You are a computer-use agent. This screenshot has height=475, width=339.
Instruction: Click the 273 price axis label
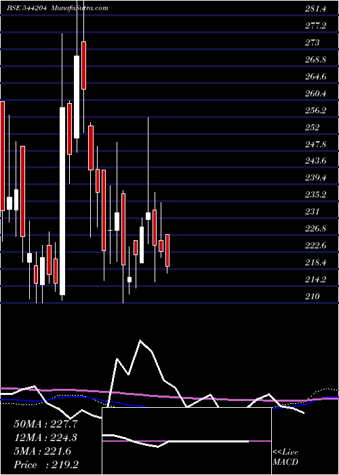(312, 43)
